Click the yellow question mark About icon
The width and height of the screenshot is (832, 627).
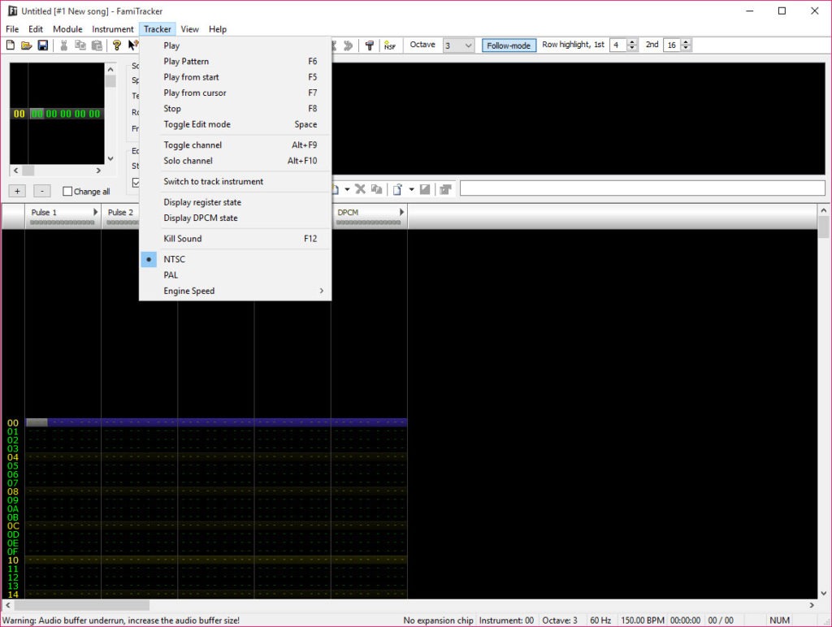point(117,45)
